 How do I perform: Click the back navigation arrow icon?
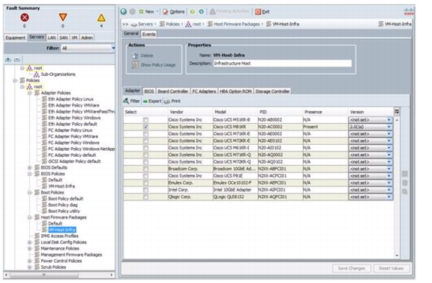124,11
